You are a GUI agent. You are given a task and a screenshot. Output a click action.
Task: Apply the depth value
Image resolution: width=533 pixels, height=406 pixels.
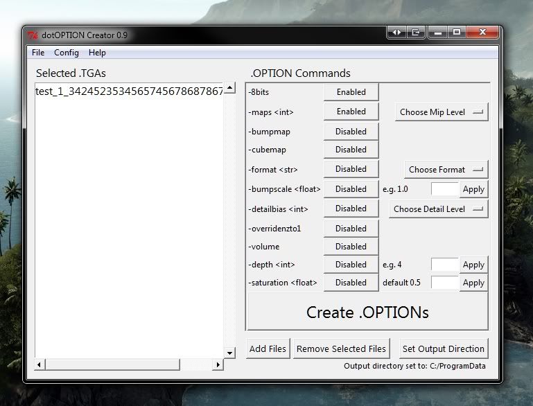pos(473,265)
